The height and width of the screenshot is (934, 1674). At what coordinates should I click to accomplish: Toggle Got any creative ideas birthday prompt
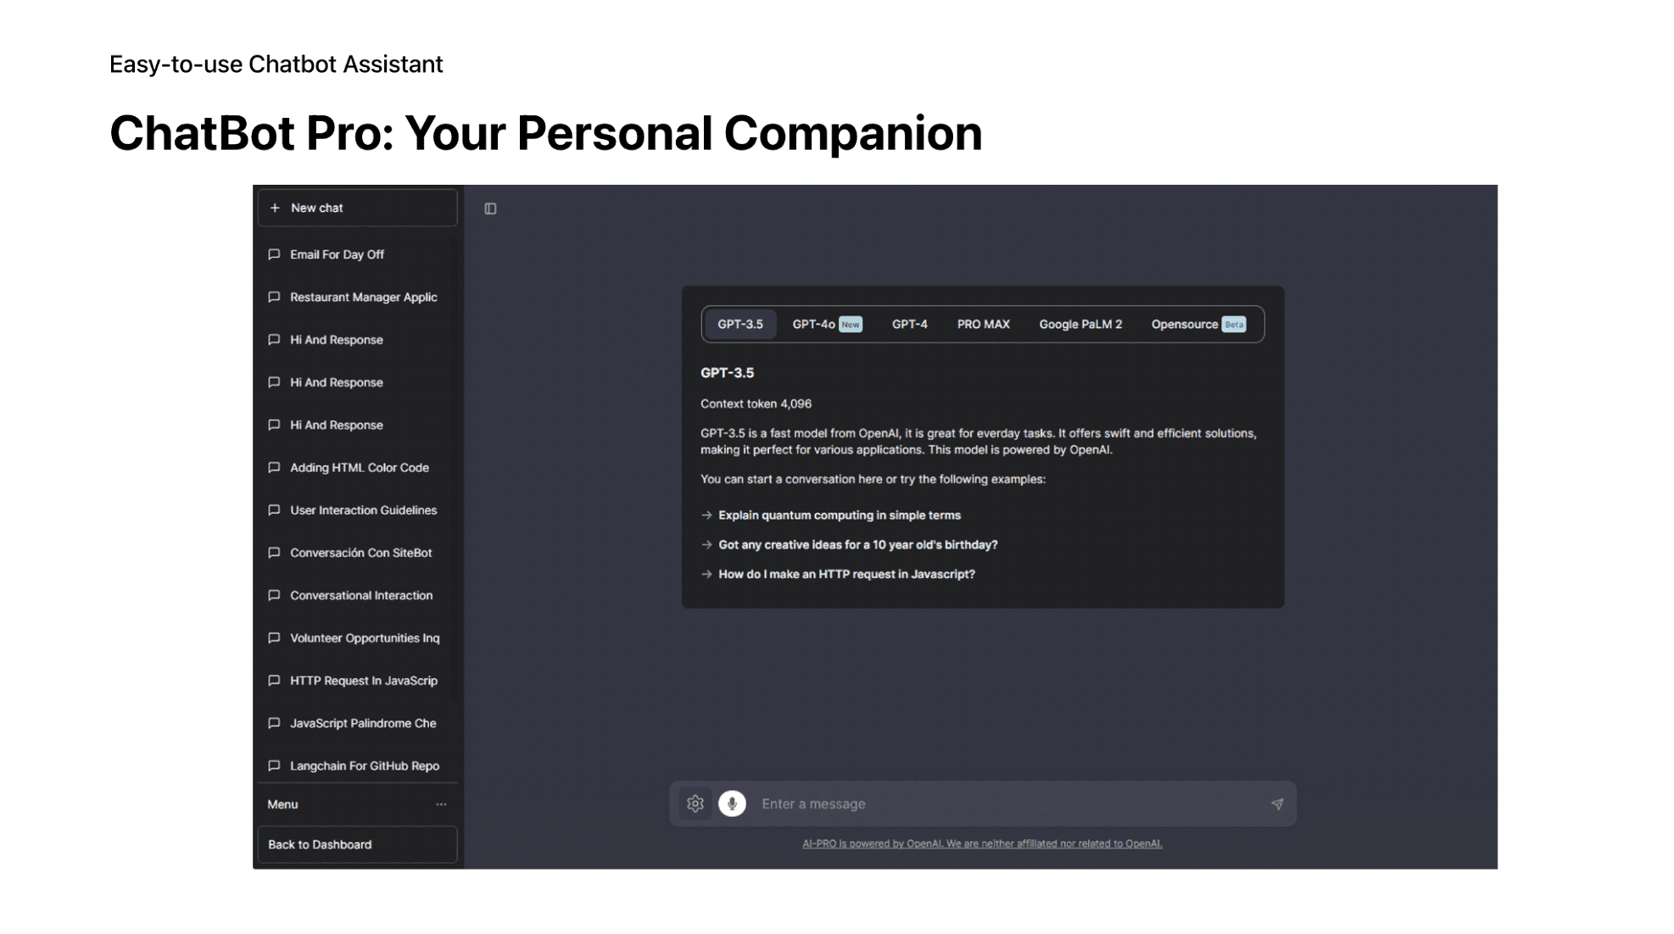click(859, 544)
